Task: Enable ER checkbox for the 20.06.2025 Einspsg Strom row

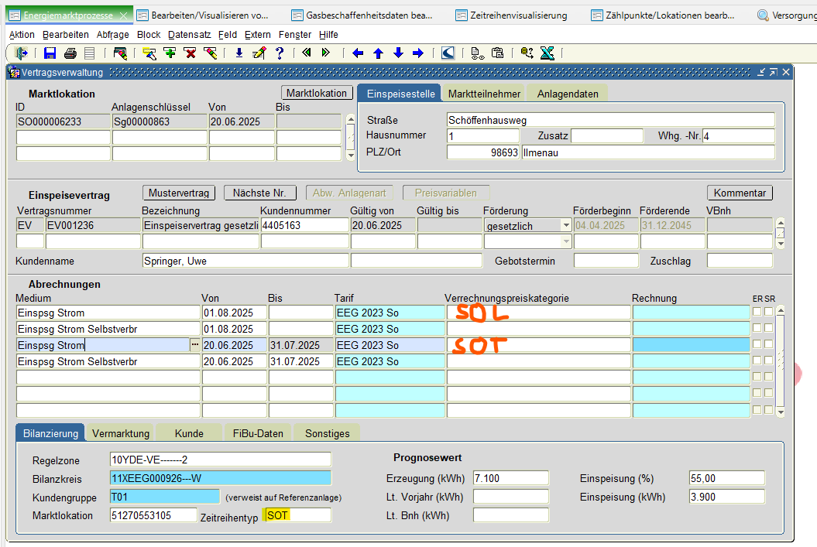Action: (757, 344)
